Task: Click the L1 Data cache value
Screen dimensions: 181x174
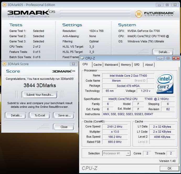Action: [x=162, y=127]
